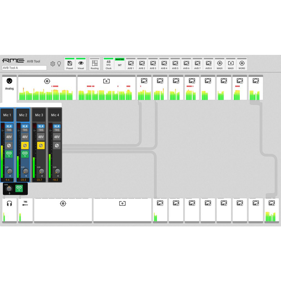This screenshot has height=281, width=281.
Task: Open the Routing matrix icon
Action: click(94, 63)
